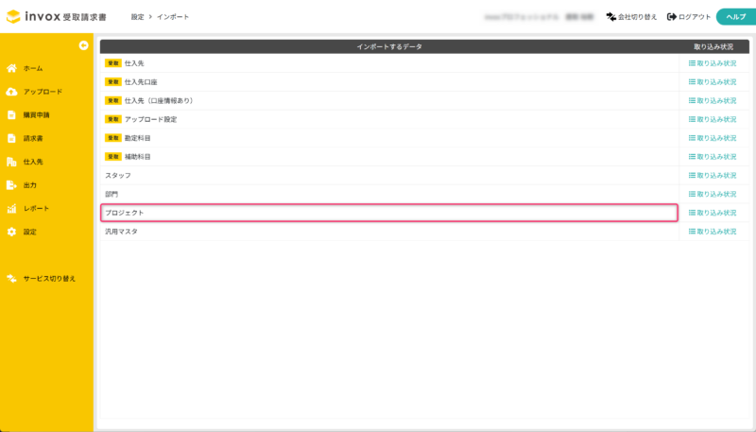756x432 pixels.
Task: Select 補助科目 import row
Action: [389, 157]
